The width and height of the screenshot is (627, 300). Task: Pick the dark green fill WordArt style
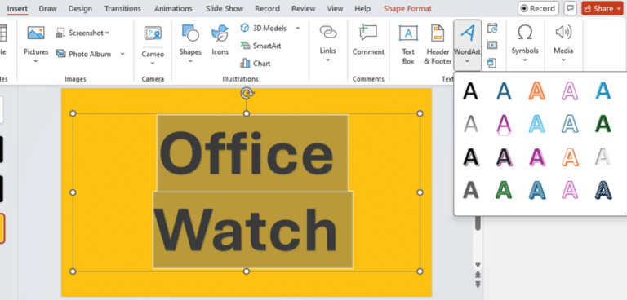point(603,124)
